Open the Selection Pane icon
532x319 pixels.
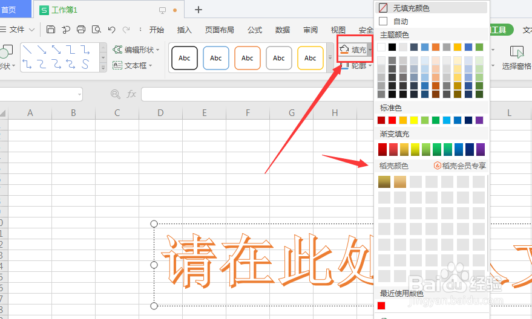point(516,52)
